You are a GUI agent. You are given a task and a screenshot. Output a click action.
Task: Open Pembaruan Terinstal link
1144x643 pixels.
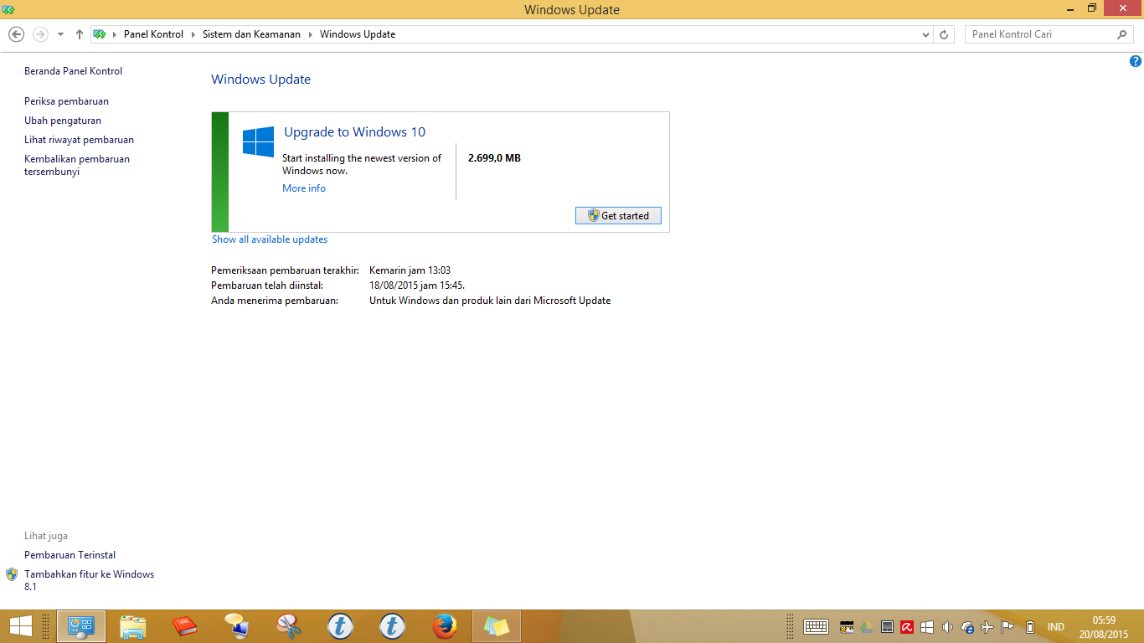click(x=70, y=555)
